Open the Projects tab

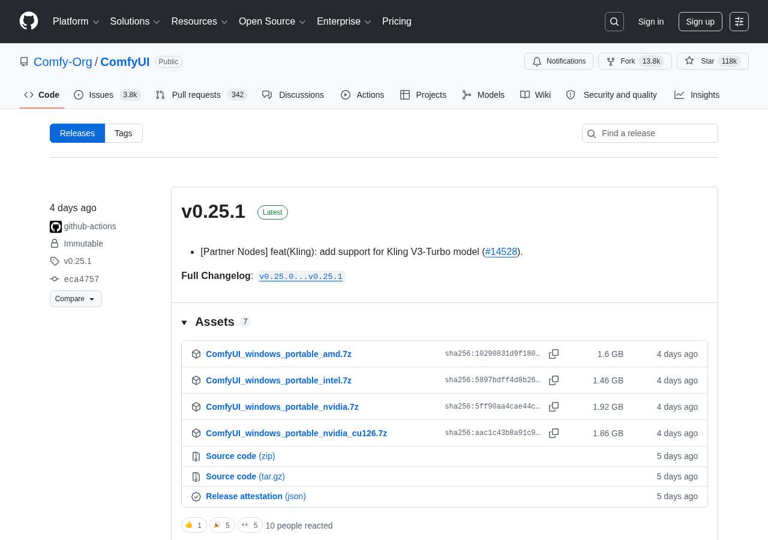click(424, 95)
